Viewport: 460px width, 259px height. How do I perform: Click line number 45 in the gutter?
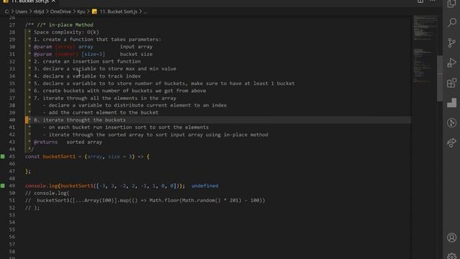(x=12, y=157)
